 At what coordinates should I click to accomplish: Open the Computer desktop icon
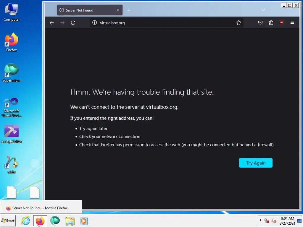(12, 12)
